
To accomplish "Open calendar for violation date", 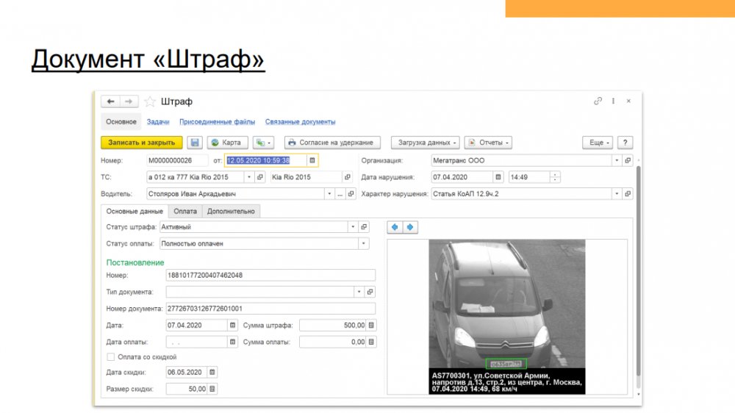I will point(498,177).
